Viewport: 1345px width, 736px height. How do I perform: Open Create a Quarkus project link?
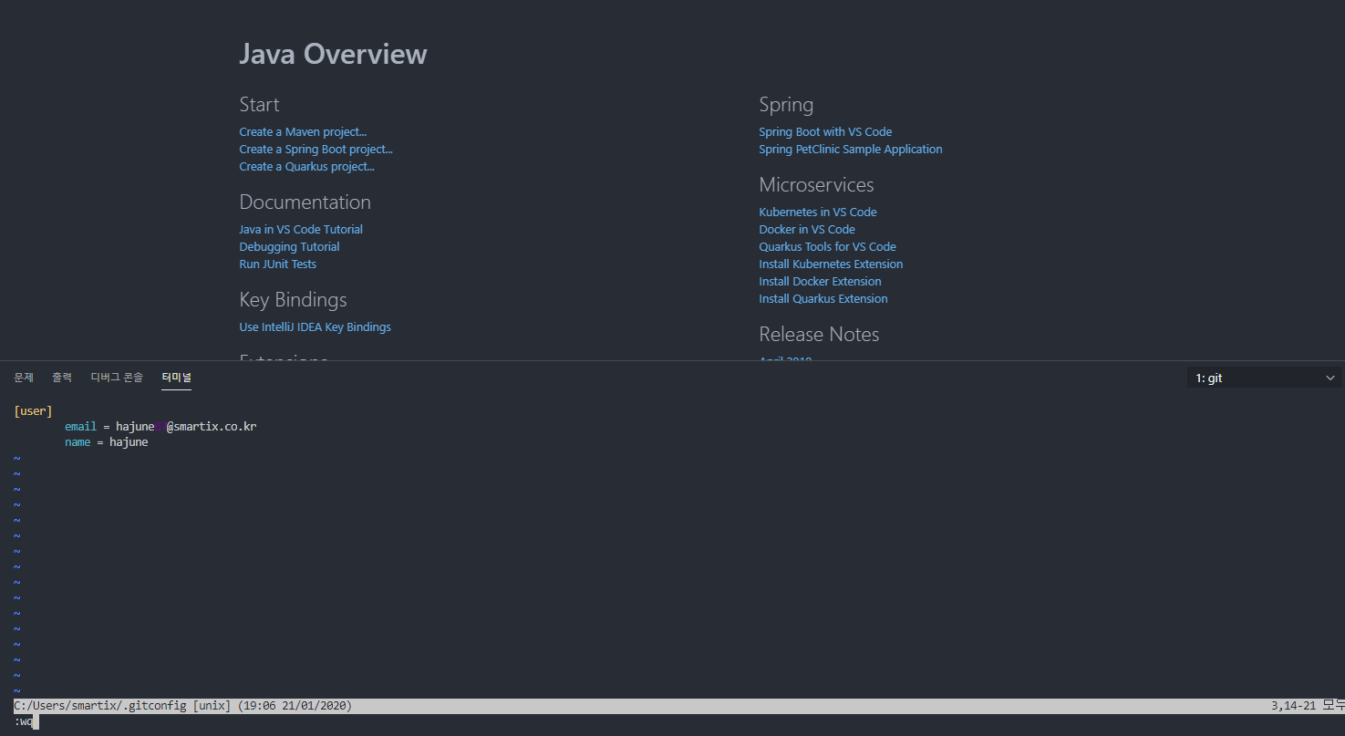pos(306,167)
